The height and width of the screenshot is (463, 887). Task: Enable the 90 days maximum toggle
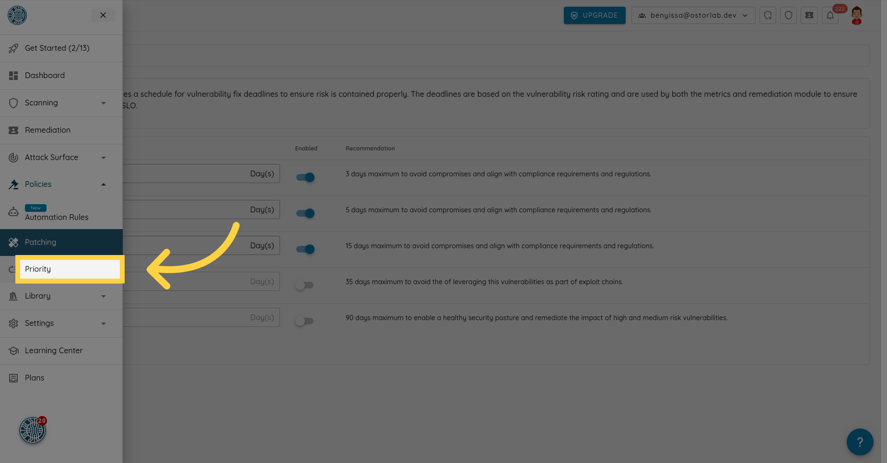point(304,321)
